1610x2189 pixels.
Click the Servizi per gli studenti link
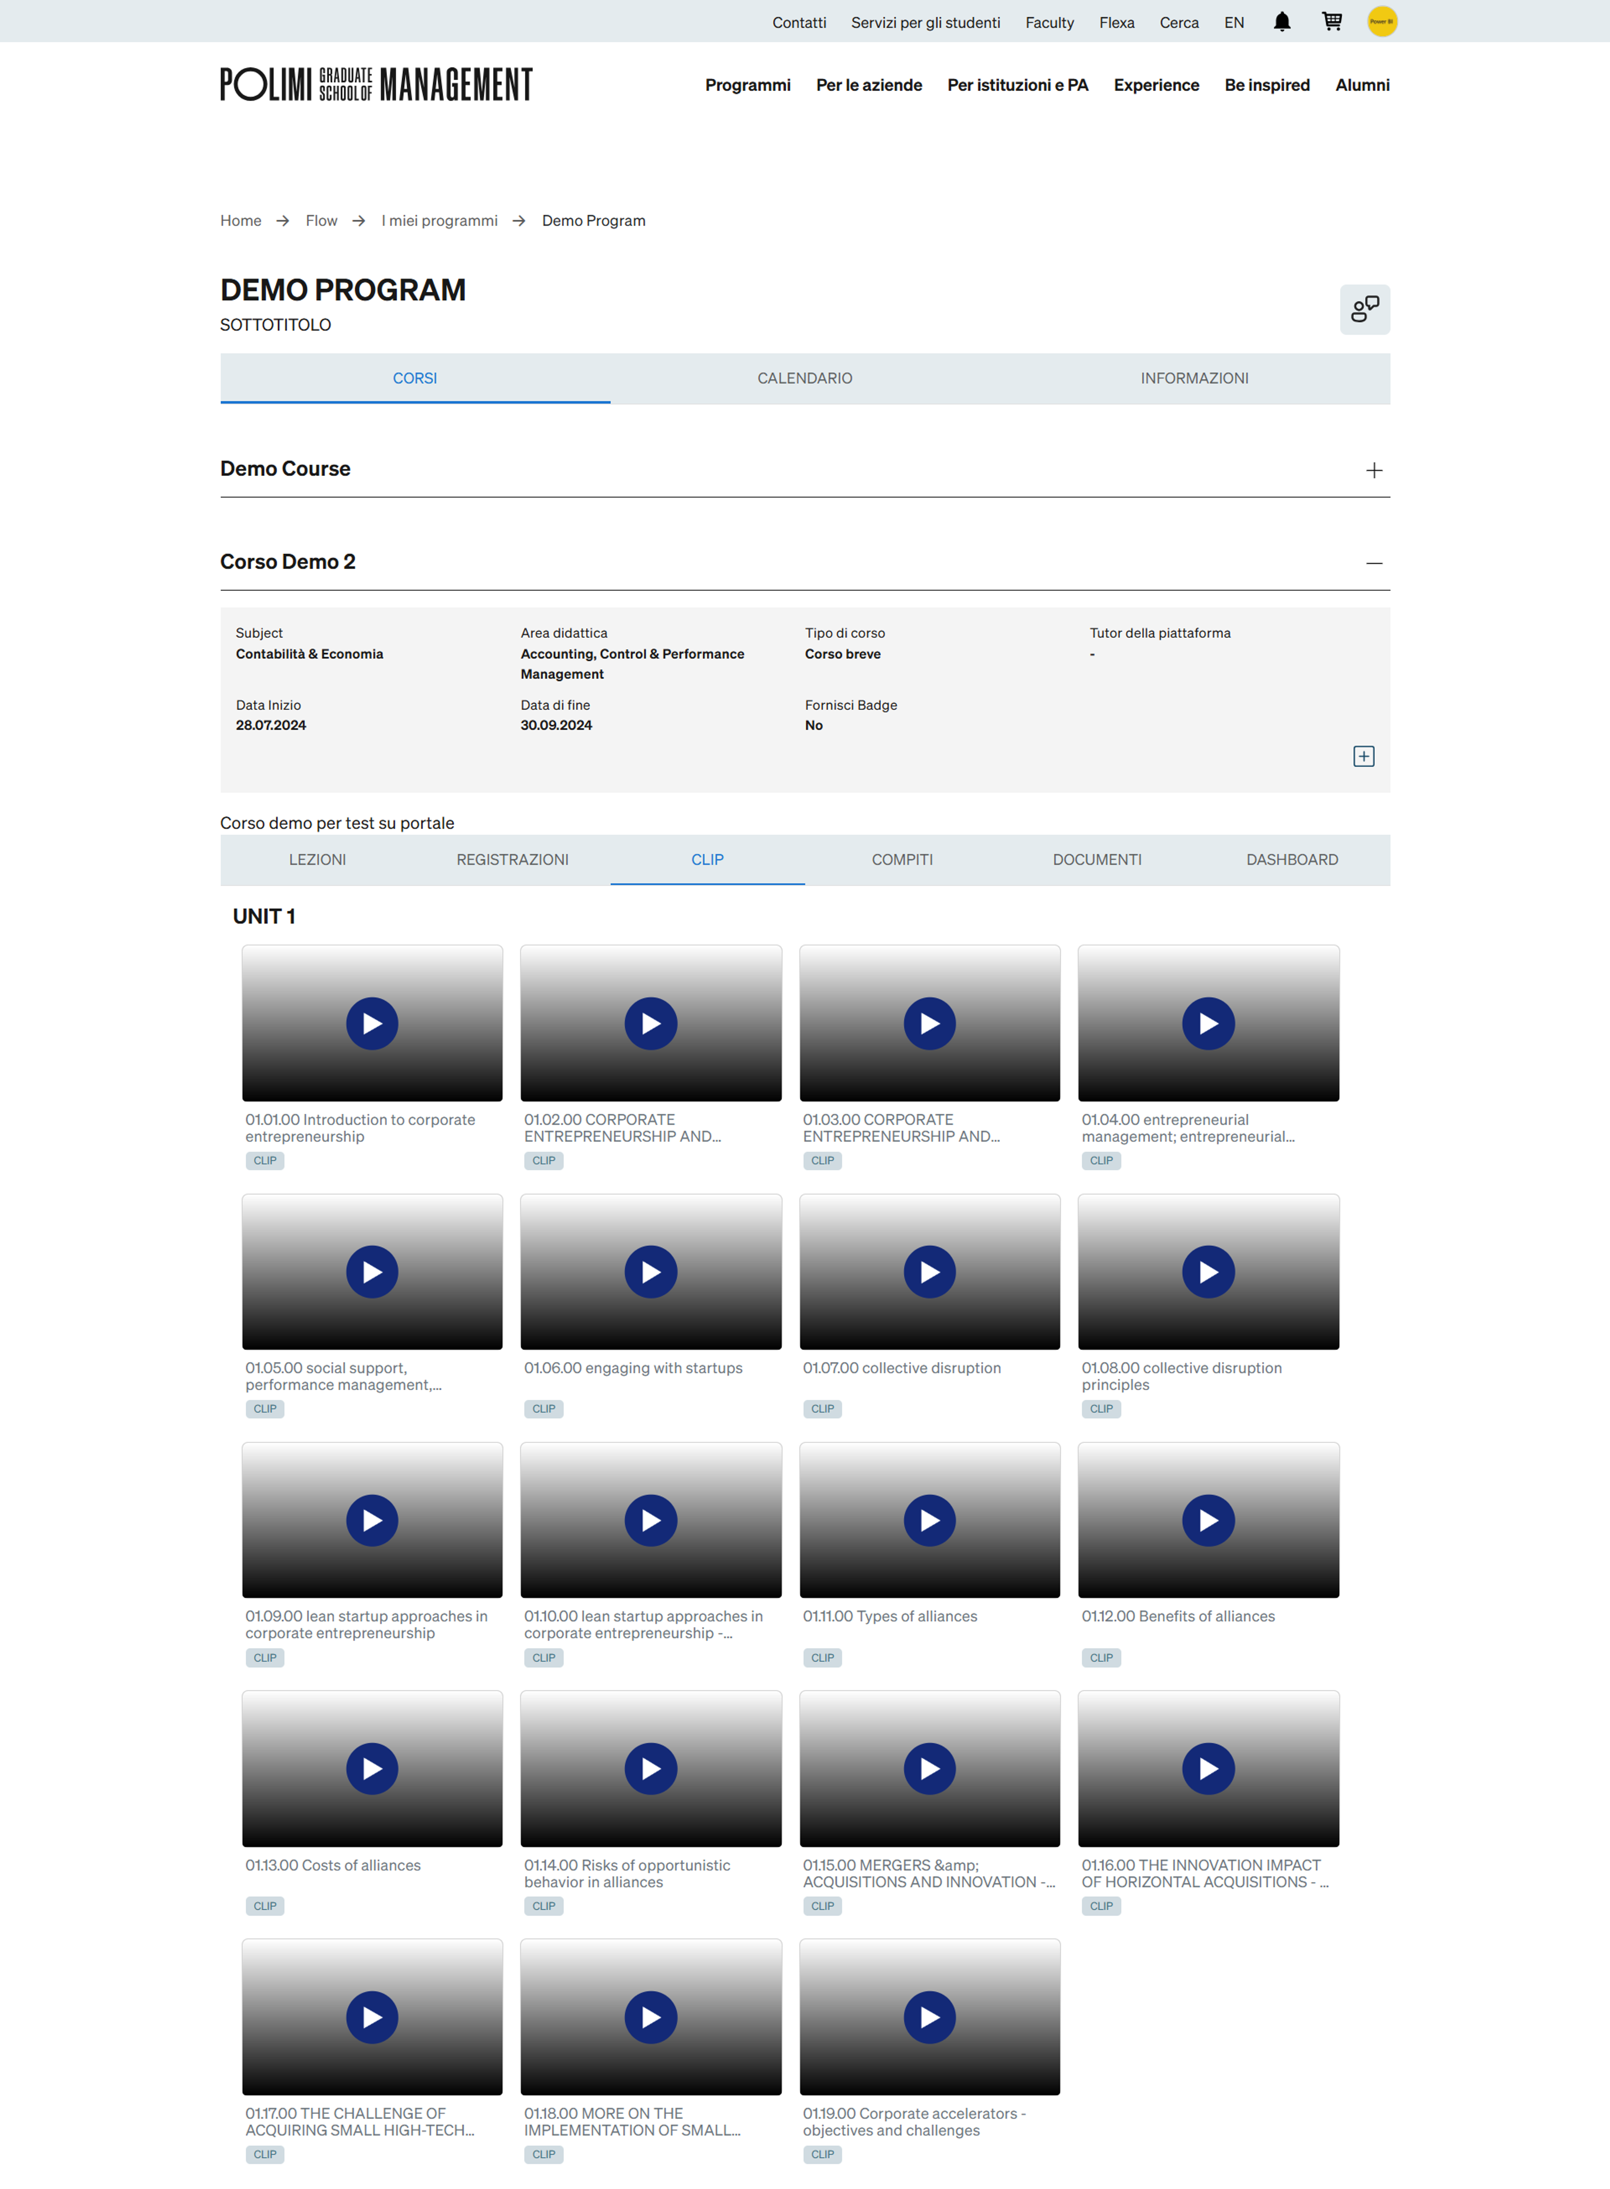[x=925, y=22]
